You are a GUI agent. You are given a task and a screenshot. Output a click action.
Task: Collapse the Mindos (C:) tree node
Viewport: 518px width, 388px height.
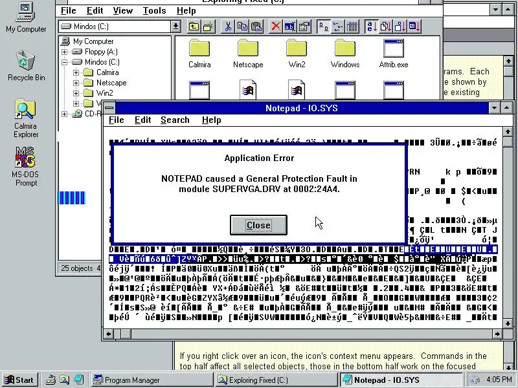(64, 62)
